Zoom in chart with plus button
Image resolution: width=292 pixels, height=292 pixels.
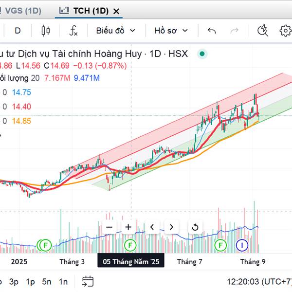pyautogui.click(x=128, y=227)
